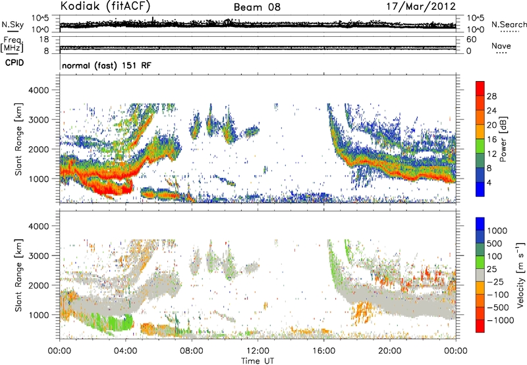Image resolution: width=527 pixels, height=365 pixels.
Task: Click the "20" label on the Power color bar
Action: click(x=491, y=125)
